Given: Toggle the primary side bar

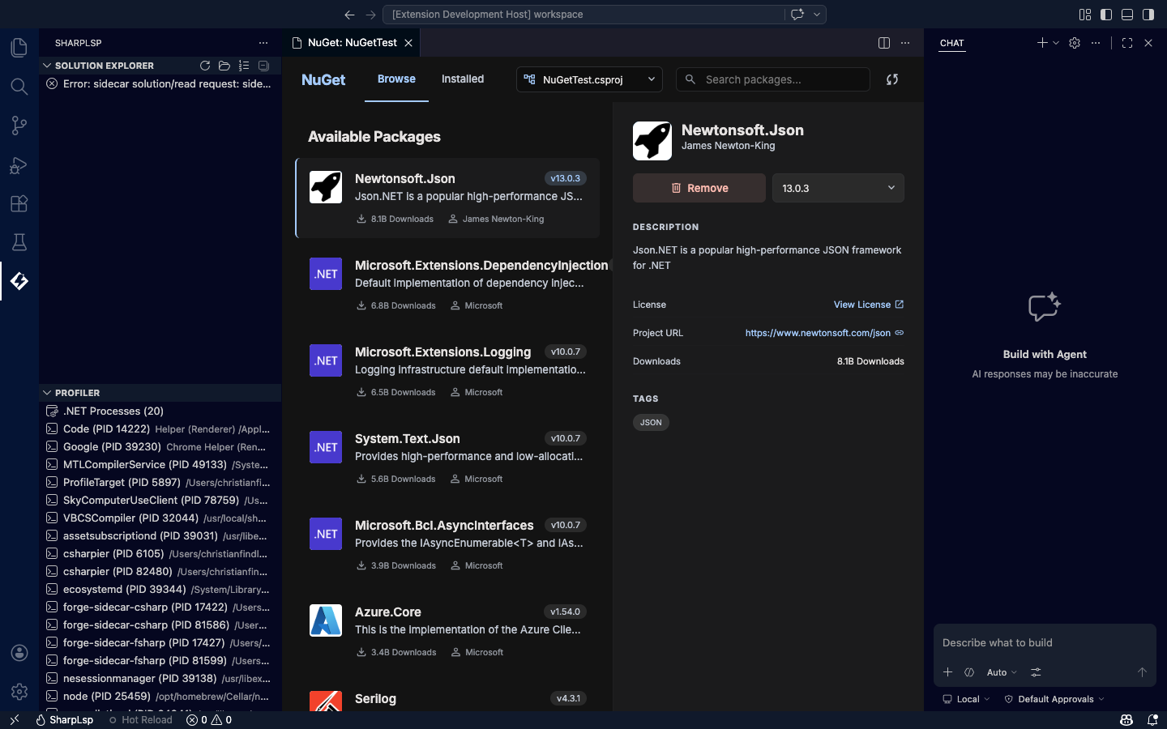Looking at the screenshot, I should [x=1106, y=15].
